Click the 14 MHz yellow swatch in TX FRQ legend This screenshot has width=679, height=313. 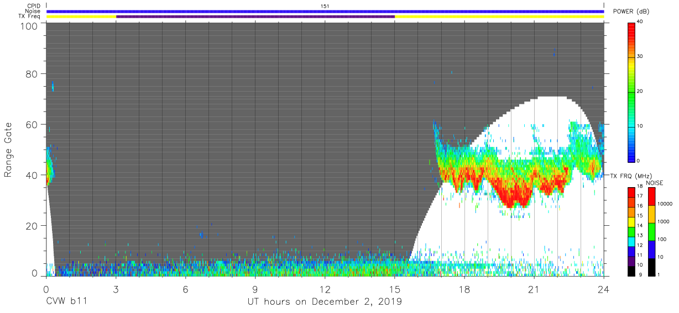click(632, 221)
